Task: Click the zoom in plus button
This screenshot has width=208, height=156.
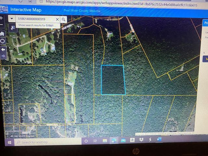Action: [2, 18]
